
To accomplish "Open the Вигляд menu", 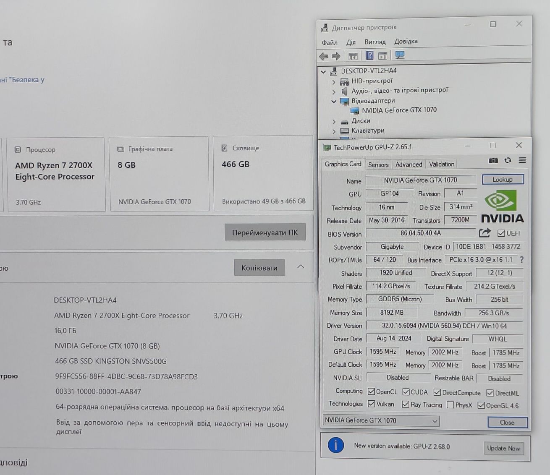I will [375, 42].
